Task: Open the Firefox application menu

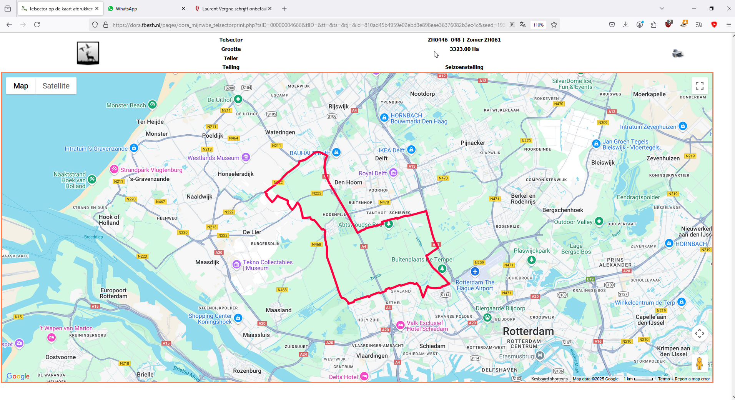Action: click(728, 25)
